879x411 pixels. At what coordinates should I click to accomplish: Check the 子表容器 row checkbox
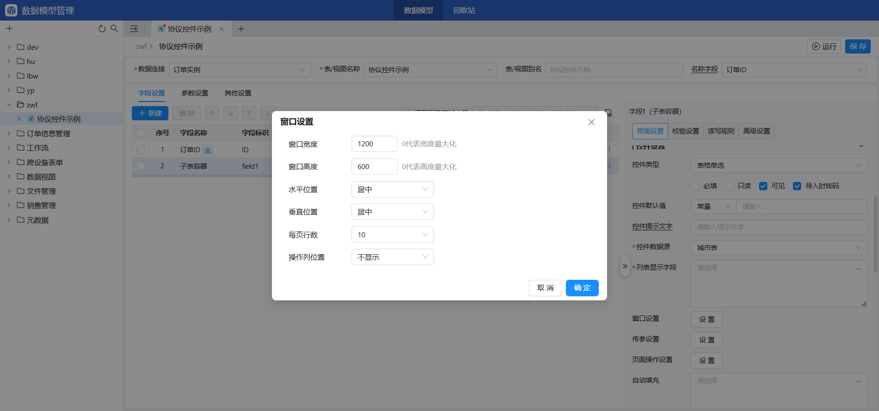pyautogui.click(x=141, y=166)
